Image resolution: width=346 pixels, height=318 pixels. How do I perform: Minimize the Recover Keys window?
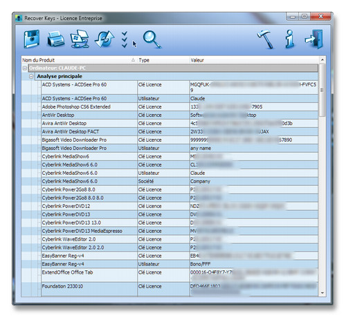pos(293,17)
